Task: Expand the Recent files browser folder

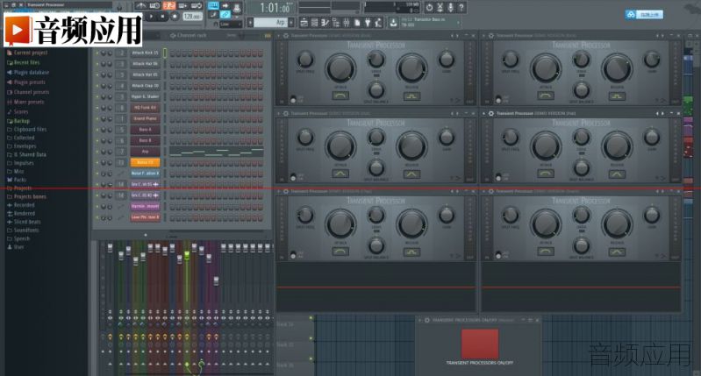Action: [23, 62]
